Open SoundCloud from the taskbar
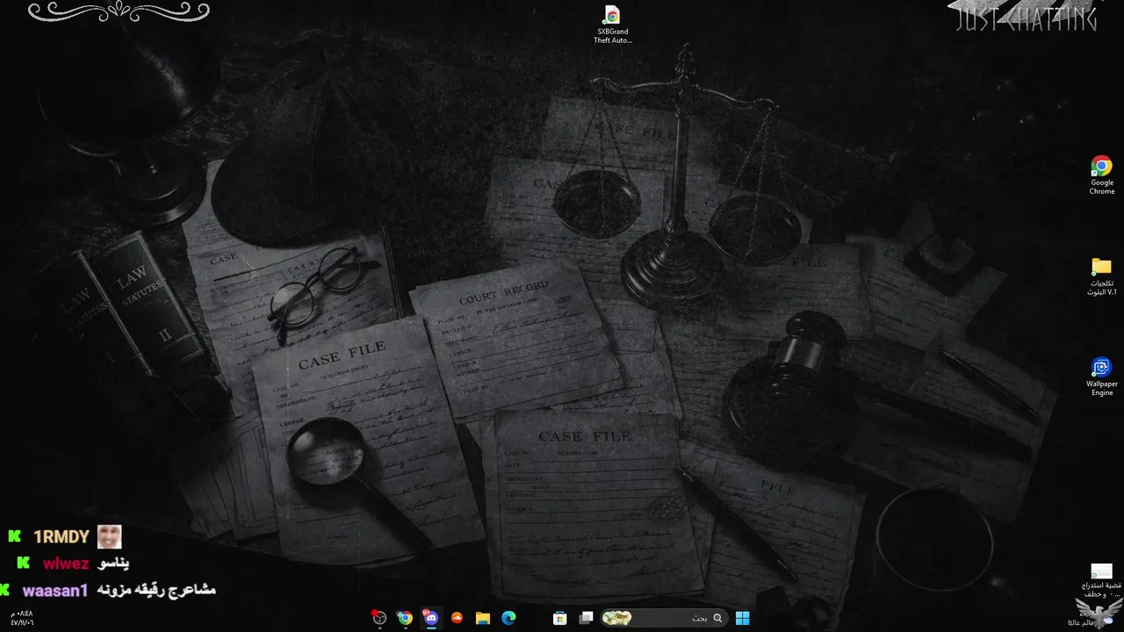The width and height of the screenshot is (1124, 632). [x=457, y=618]
